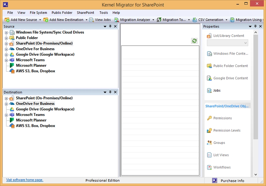Select Google Drive icon in Destination tree
The width and height of the screenshot is (266, 186).
tap(12, 109)
